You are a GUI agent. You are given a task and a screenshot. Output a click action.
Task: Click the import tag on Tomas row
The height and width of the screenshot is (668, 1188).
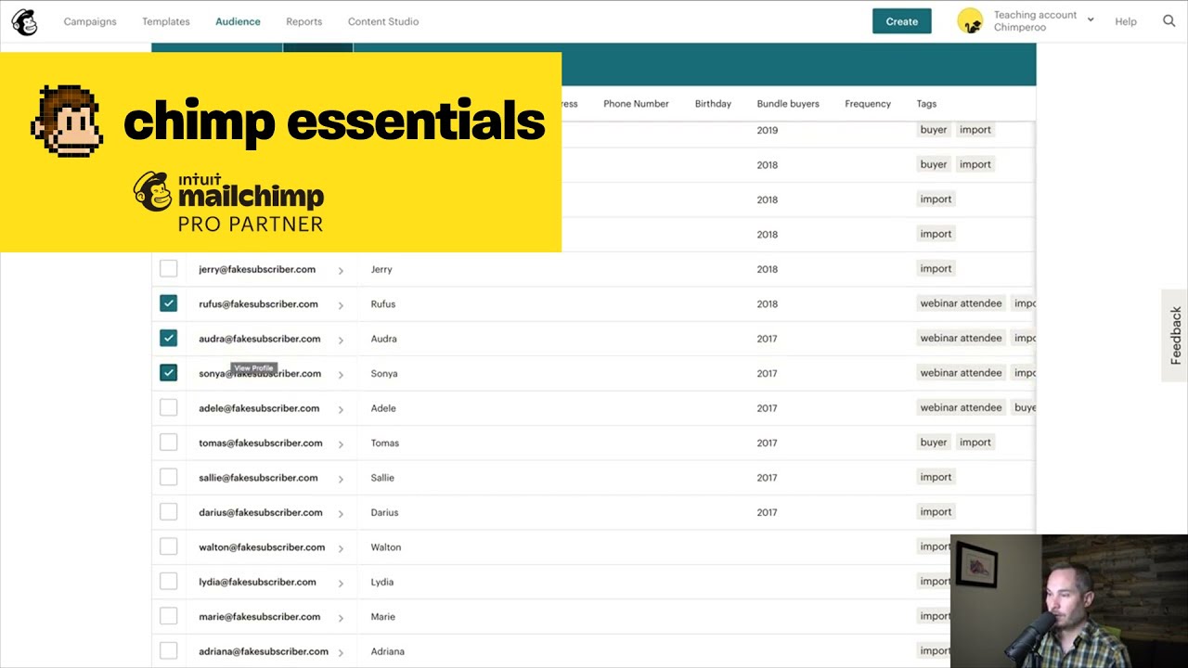[x=975, y=443]
